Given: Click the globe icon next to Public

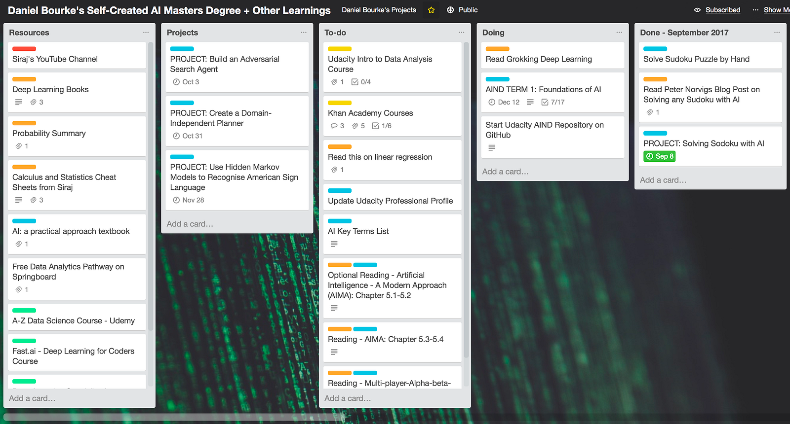Looking at the screenshot, I should 450,10.
